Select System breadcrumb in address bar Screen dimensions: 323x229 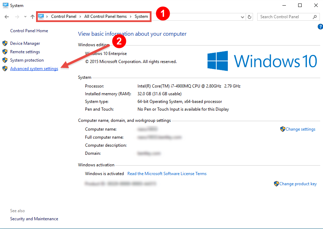click(141, 16)
